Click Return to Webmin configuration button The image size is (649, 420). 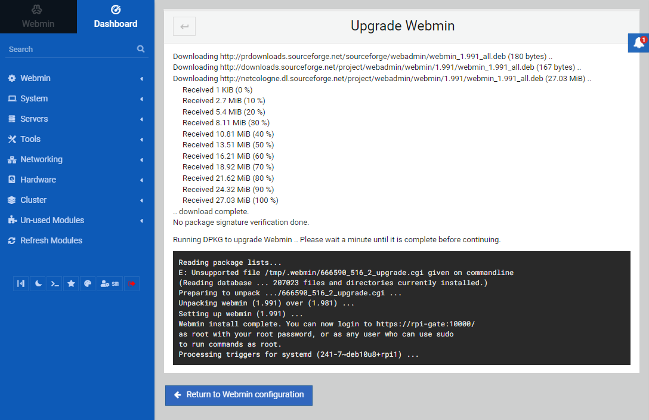(239, 395)
